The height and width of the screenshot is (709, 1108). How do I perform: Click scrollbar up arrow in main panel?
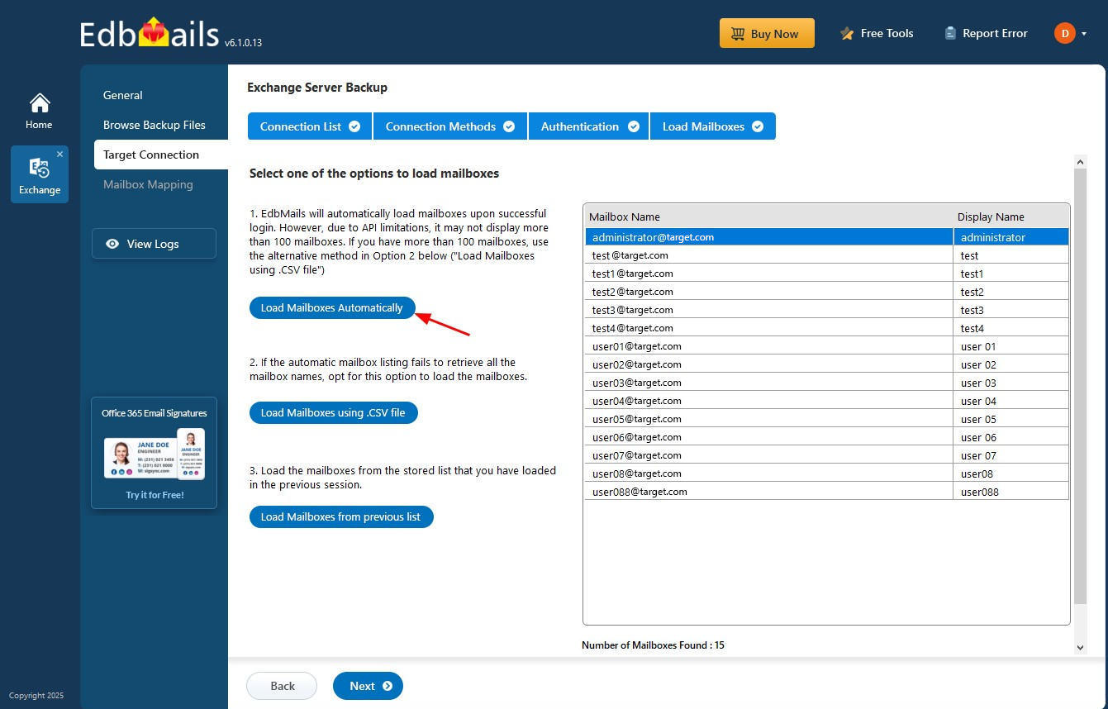click(1080, 161)
